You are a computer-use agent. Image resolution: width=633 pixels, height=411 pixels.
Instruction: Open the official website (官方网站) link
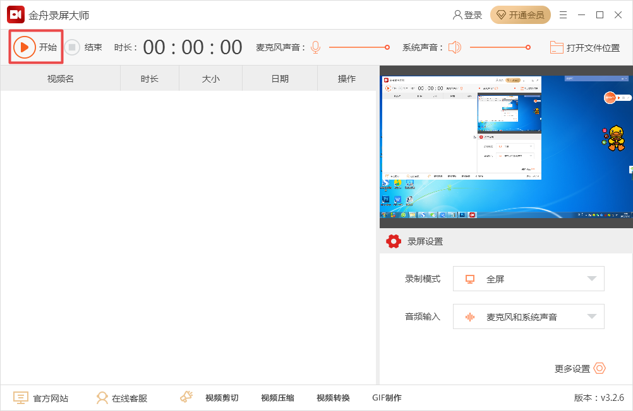41,398
